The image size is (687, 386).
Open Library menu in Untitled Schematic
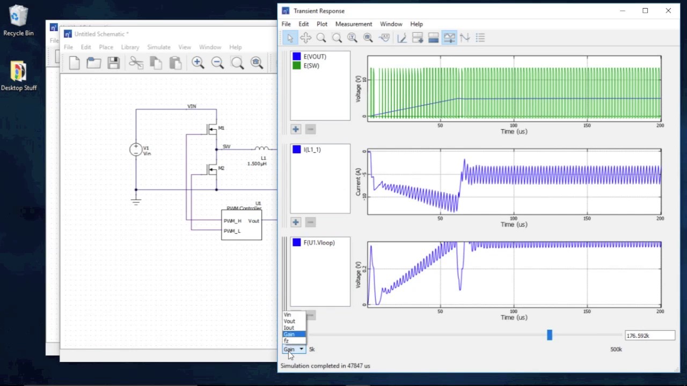[130, 47]
